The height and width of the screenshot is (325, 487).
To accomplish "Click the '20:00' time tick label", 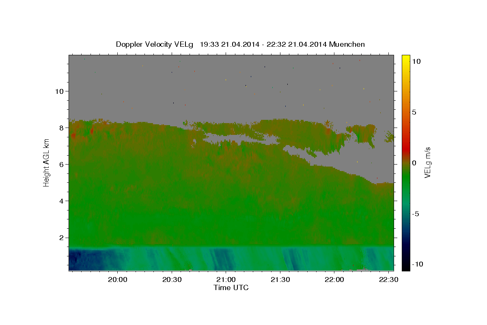I will coord(118,280).
